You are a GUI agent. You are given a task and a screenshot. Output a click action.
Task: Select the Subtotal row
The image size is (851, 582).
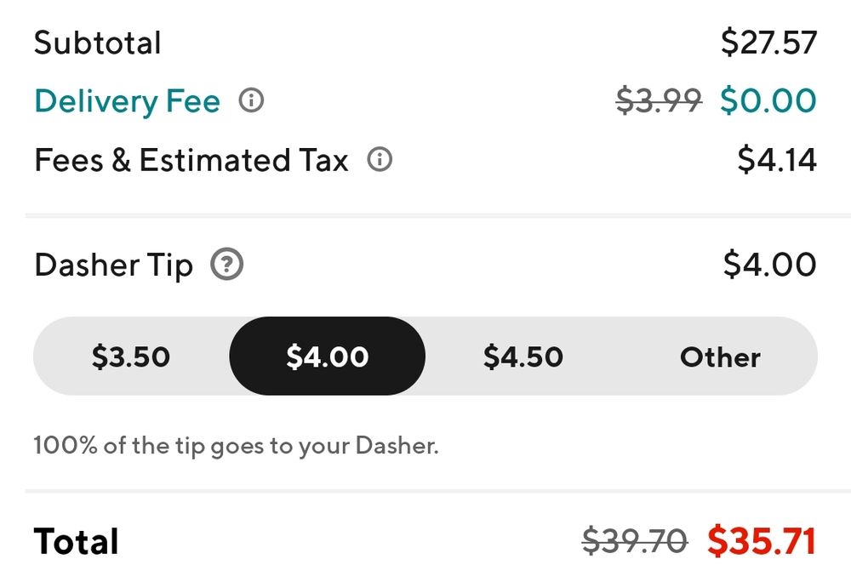coord(98,43)
